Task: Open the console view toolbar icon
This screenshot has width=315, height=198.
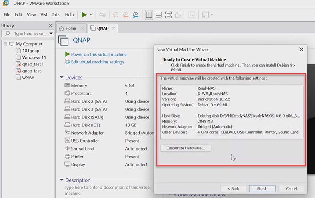Action: tap(192, 15)
